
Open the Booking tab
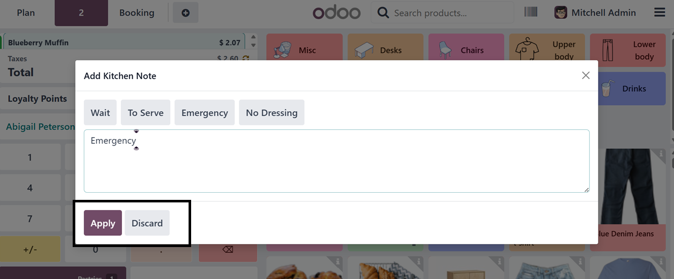pos(137,13)
